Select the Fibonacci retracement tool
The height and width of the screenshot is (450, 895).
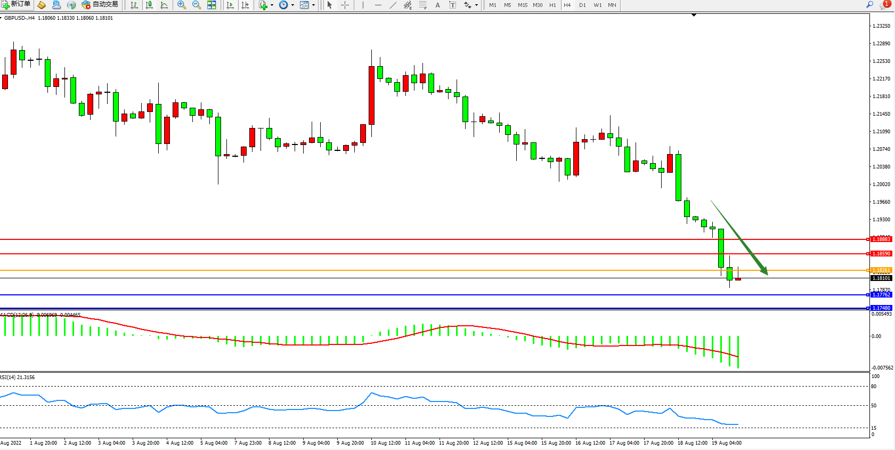tap(422, 5)
